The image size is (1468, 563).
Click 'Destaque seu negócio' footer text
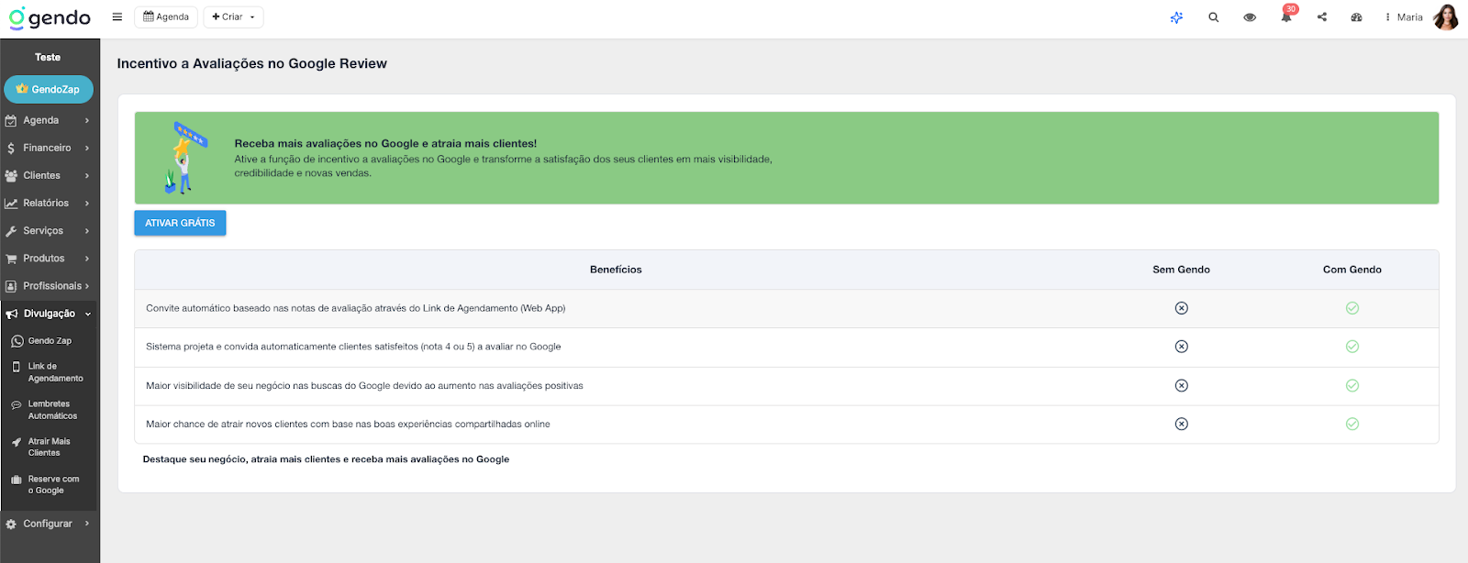pos(326,459)
